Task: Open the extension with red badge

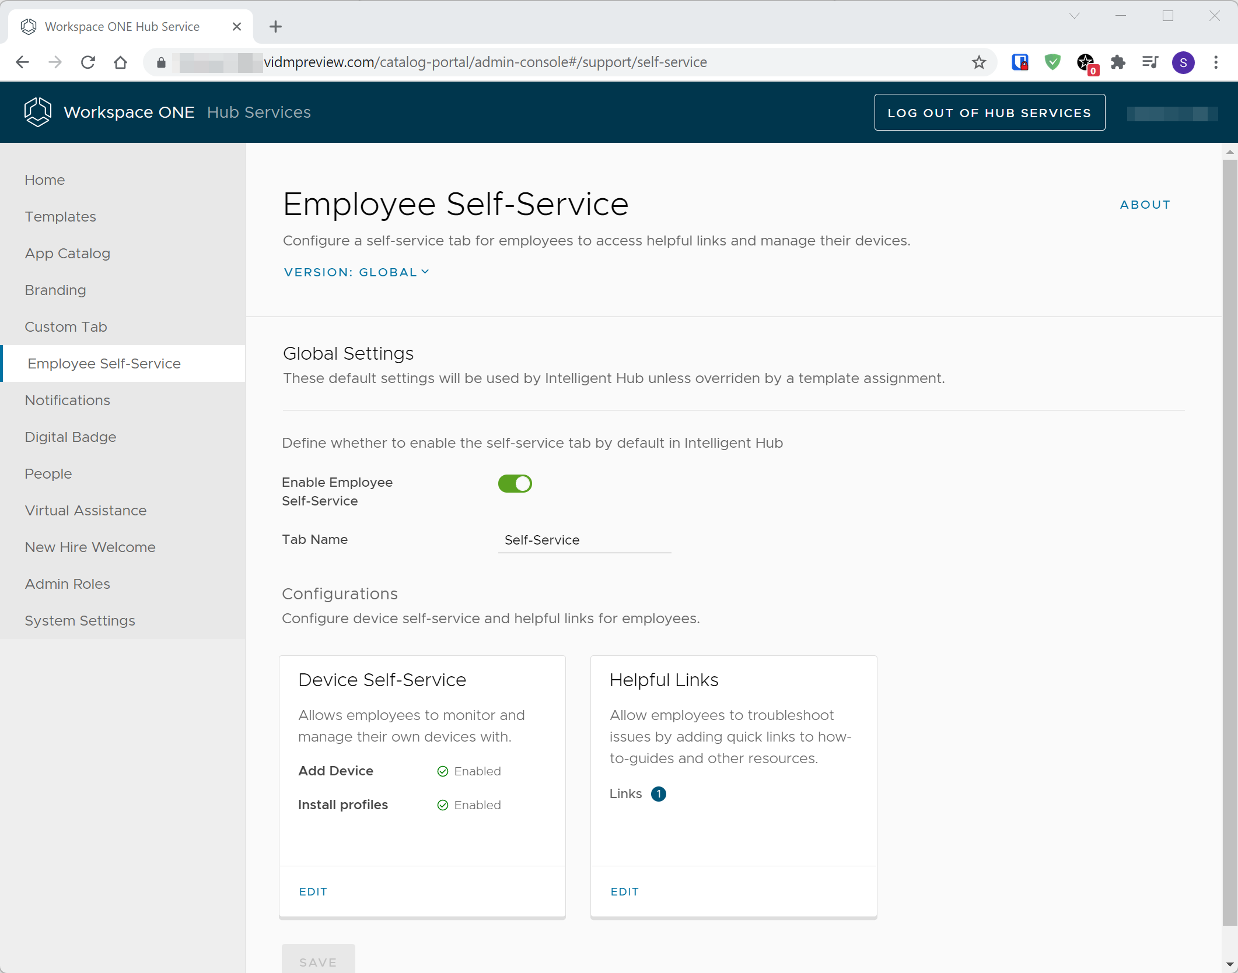Action: 1086,63
